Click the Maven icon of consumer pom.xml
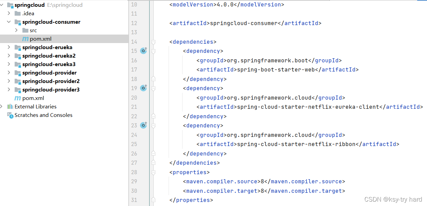427x206 pixels. click(25, 39)
